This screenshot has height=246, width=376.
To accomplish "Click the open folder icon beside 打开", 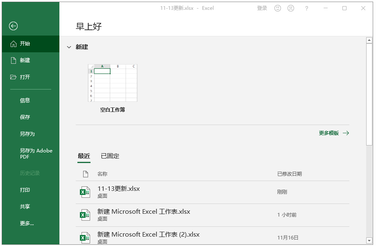I will click(x=13, y=77).
